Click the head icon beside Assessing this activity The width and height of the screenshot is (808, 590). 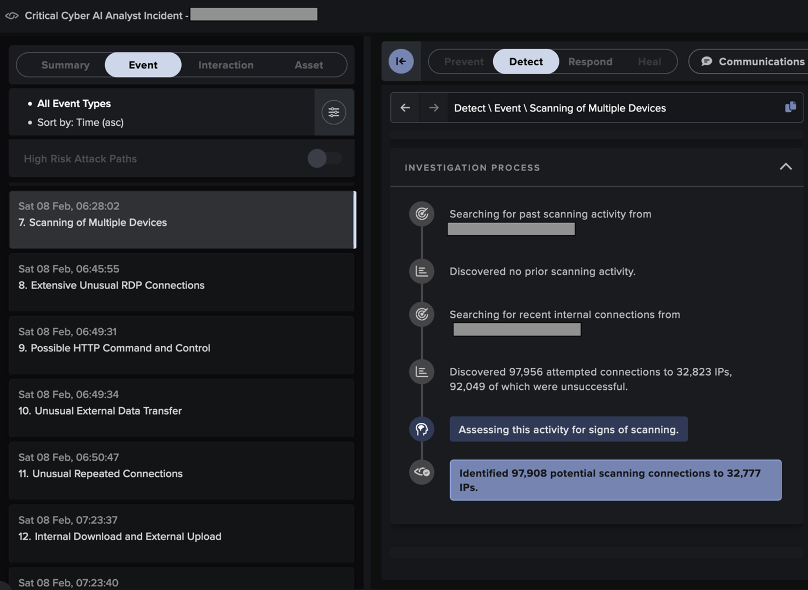coord(421,429)
